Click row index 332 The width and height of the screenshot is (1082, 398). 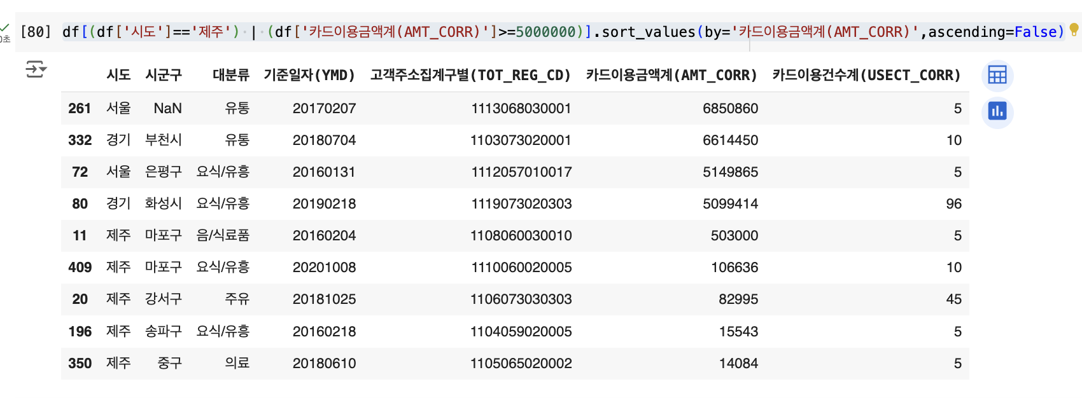pos(80,140)
